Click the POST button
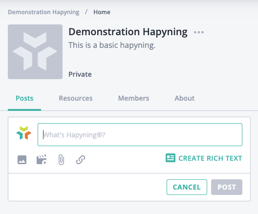 click(227, 187)
